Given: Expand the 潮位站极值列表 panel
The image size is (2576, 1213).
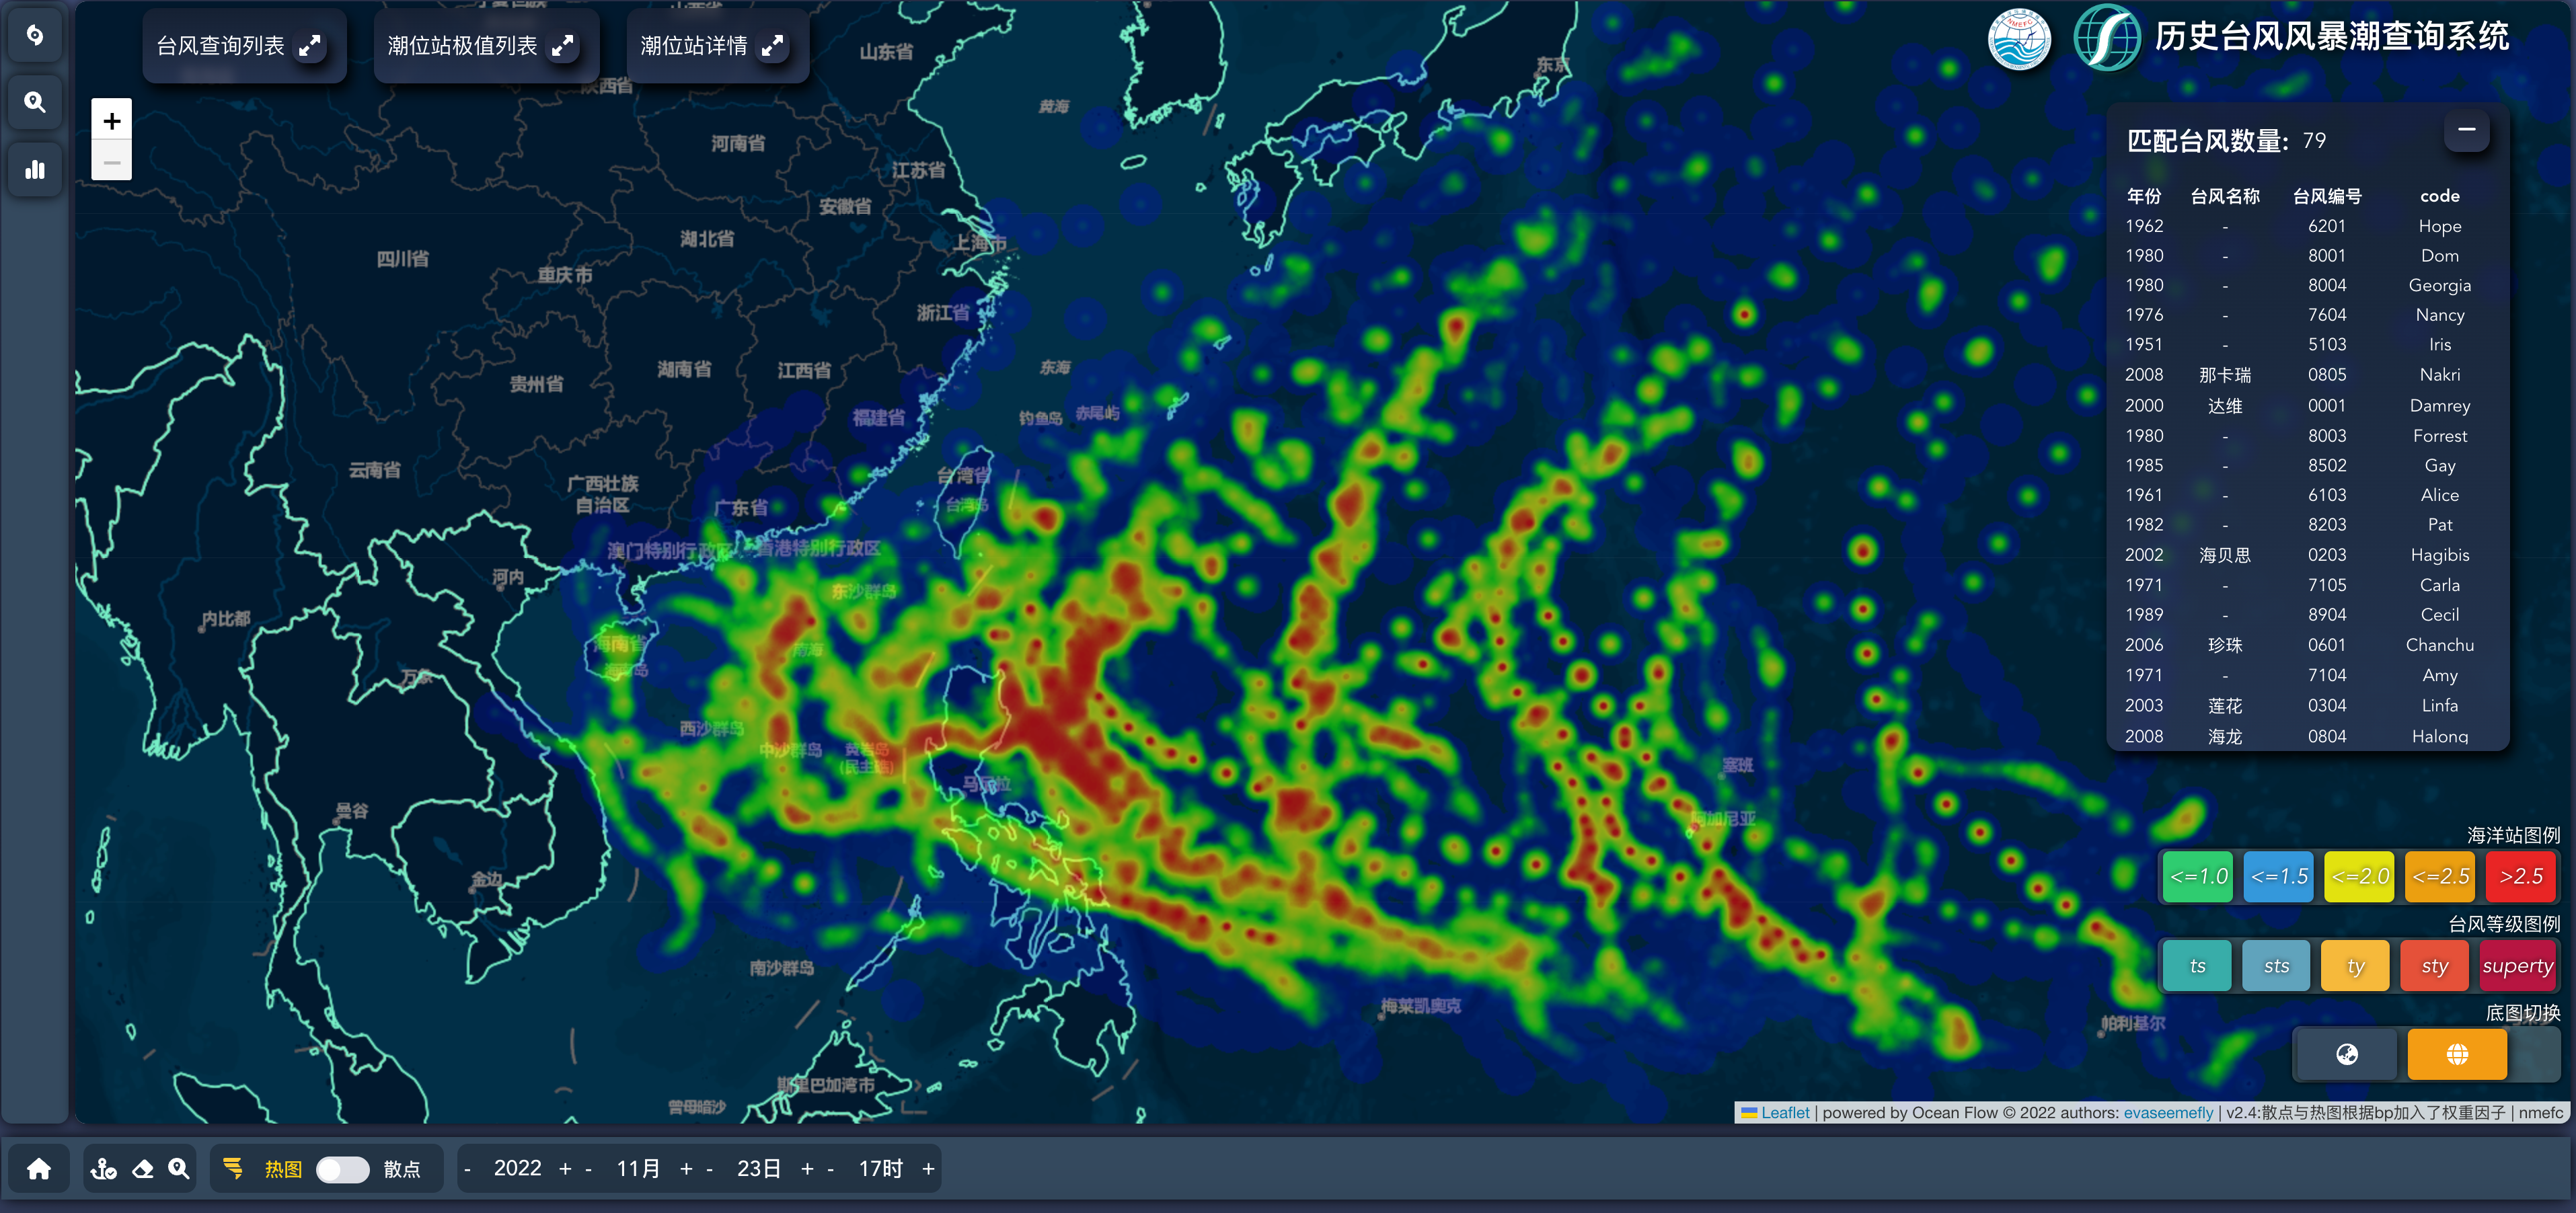Looking at the screenshot, I should pyautogui.click(x=563, y=46).
